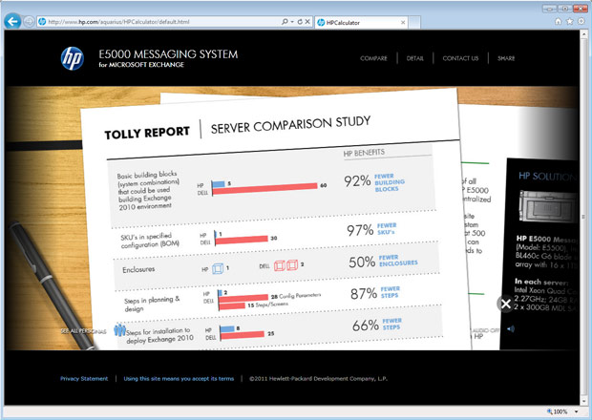Click SERVER COMPARISON STUDY heading
592x420 pixels.
click(x=290, y=125)
